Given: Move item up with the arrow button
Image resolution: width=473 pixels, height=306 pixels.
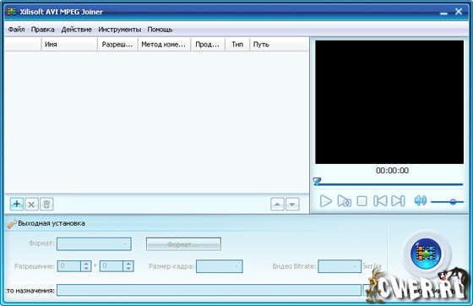Looking at the screenshot, I should point(277,205).
